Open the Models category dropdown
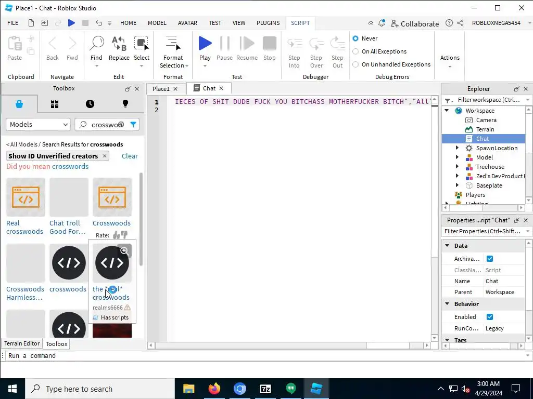Image resolution: width=533 pixels, height=399 pixels. click(x=38, y=125)
